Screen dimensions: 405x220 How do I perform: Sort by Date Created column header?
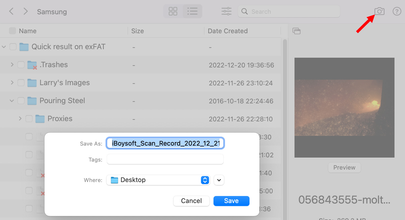227,31
